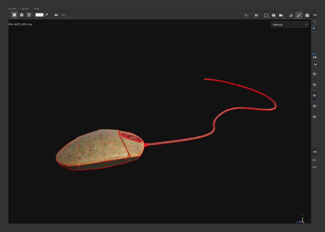325x232 pixels.
Task: Toggle visibility of the selected layer
Action: (314, 95)
